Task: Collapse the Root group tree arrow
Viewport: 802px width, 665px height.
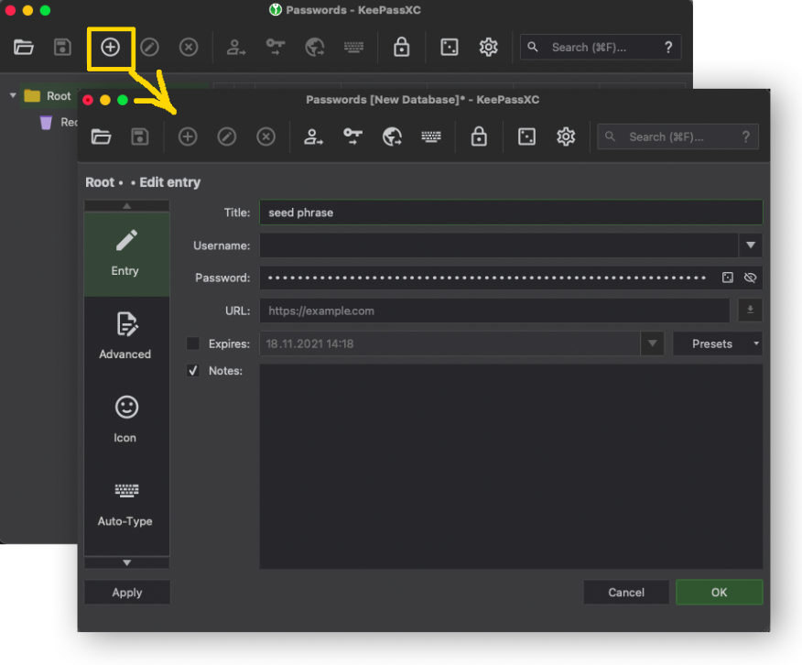Action: click(x=13, y=96)
